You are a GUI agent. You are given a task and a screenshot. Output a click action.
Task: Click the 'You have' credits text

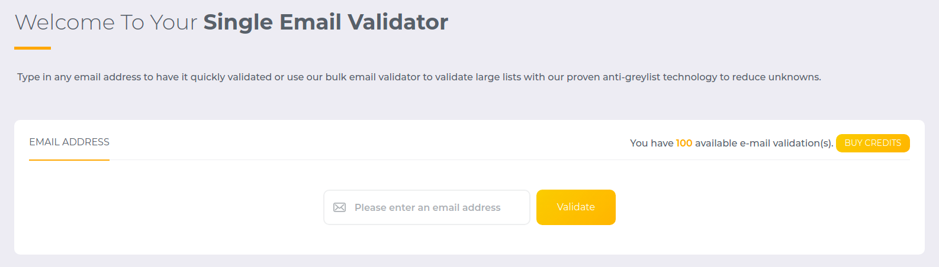[651, 143]
